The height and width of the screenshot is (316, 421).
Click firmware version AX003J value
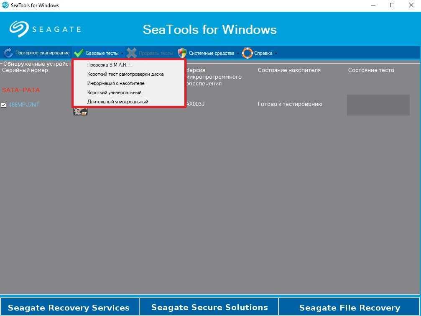pyautogui.click(x=195, y=104)
